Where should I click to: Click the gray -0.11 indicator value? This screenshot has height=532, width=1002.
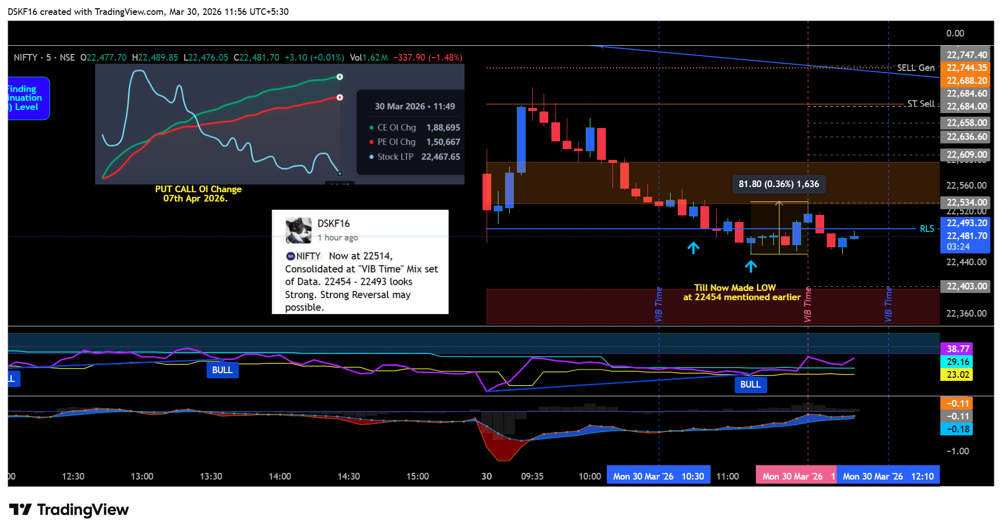click(x=957, y=416)
